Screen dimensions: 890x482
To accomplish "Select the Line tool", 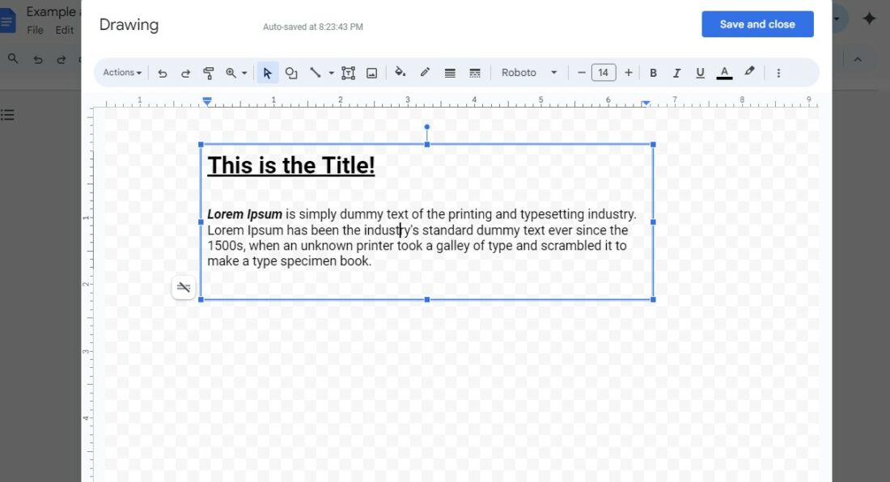I will coord(316,72).
